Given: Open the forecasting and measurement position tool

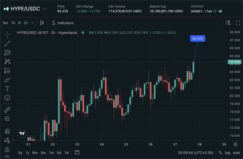Looking at the screenshot, I should (x=7, y=71).
